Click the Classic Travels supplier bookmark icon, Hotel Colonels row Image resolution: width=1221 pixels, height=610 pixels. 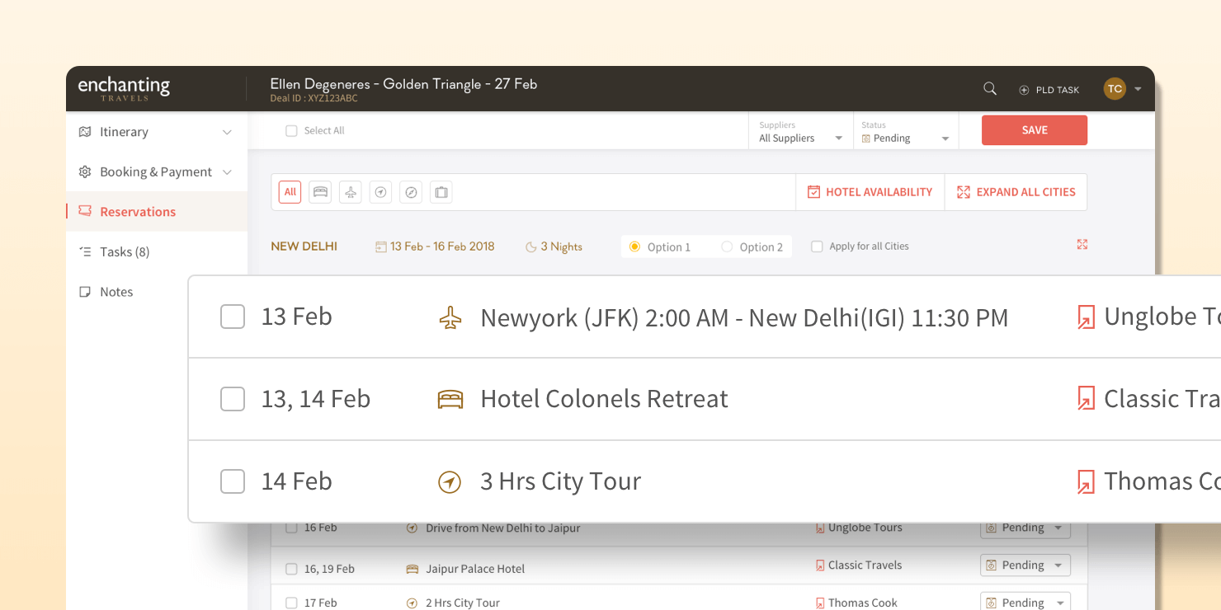coord(1086,399)
